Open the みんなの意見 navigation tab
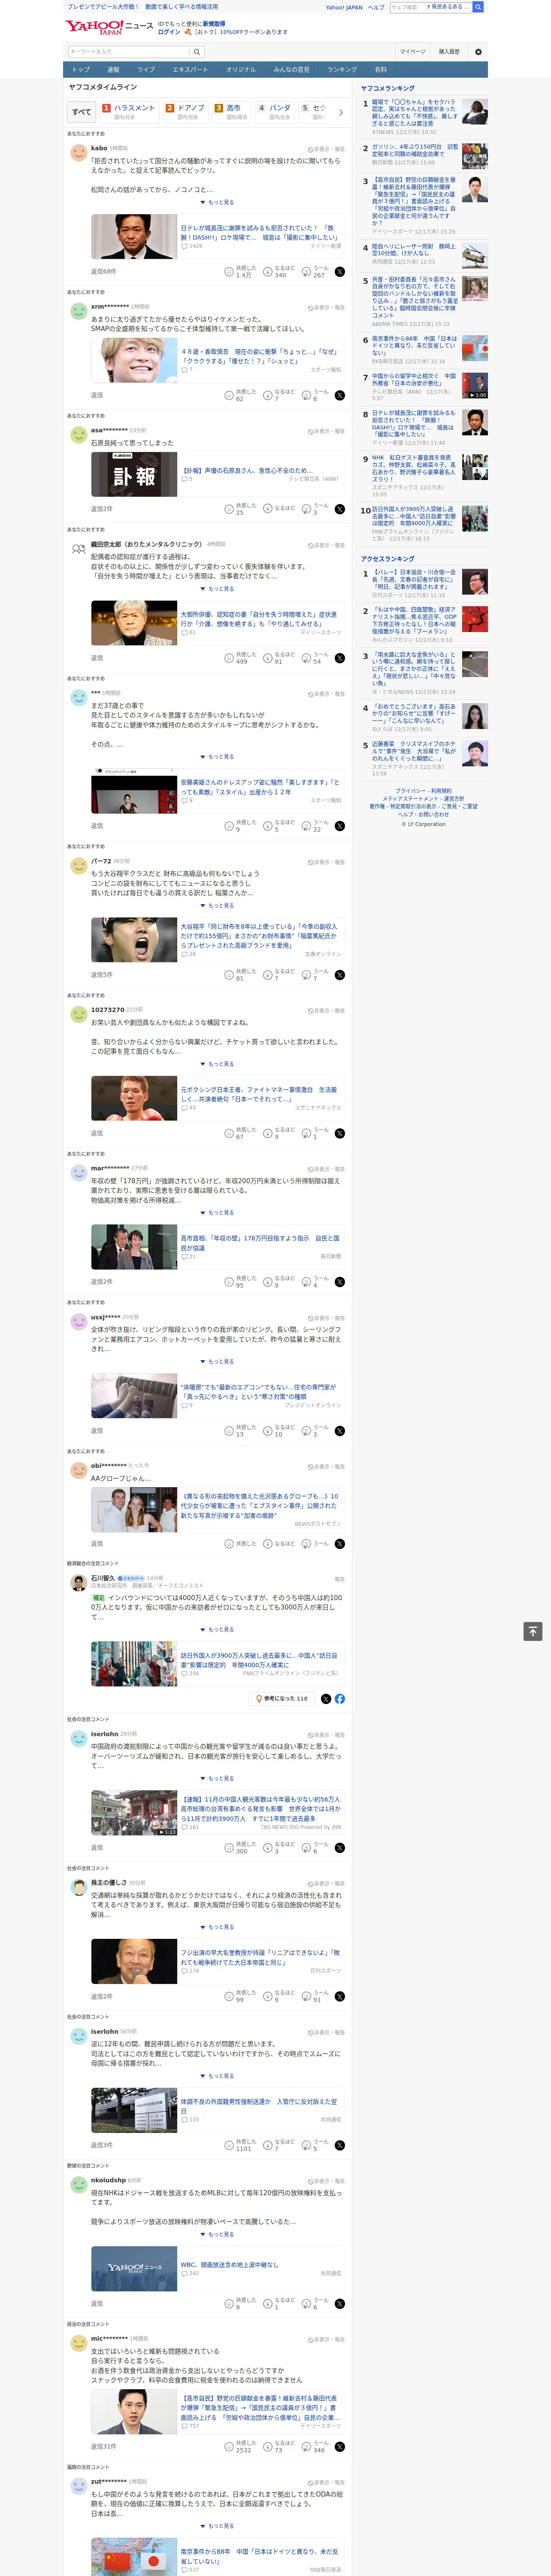551x2576 pixels. 291,70
